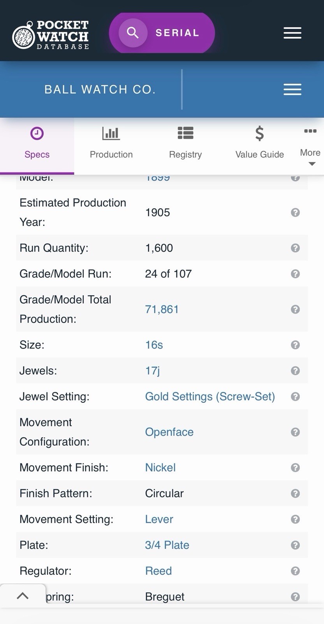The width and height of the screenshot is (324, 624).
Task: Open the main hamburger menu in the dark header
Action: pyautogui.click(x=292, y=33)
